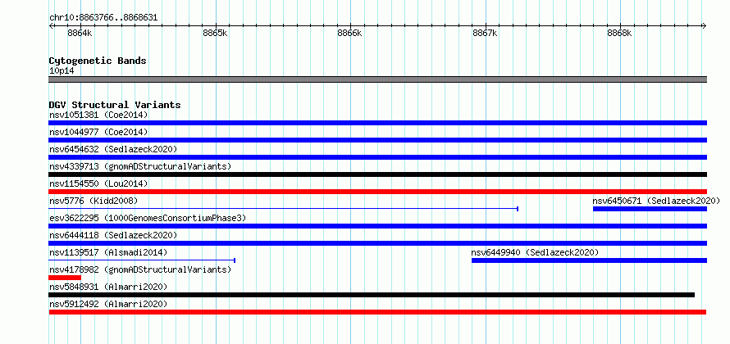Viewport: 730px width, 344px height.
Task: Click the thin blue line for nsv1139517
Action: point(142,260)
